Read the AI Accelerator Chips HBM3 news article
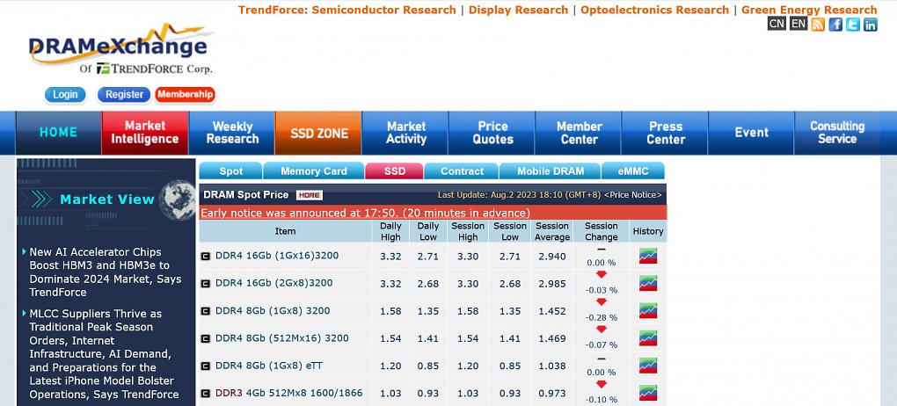This screenshot has width=897, height=406. pos(106,272)
